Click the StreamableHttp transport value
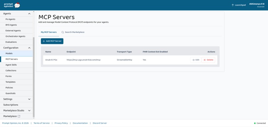 [124, 60]
